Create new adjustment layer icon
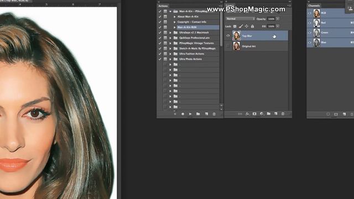 (262, 114)
